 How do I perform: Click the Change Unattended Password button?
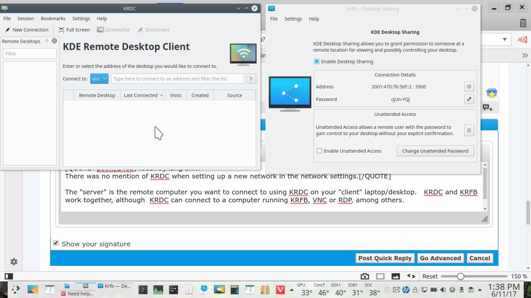(435, 151)
